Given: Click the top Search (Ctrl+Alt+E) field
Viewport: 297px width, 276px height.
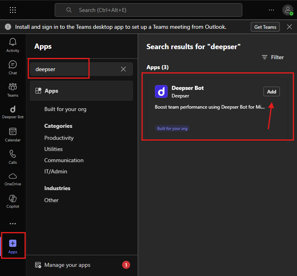Looking at the screenshot, I should tap(148, 10).
